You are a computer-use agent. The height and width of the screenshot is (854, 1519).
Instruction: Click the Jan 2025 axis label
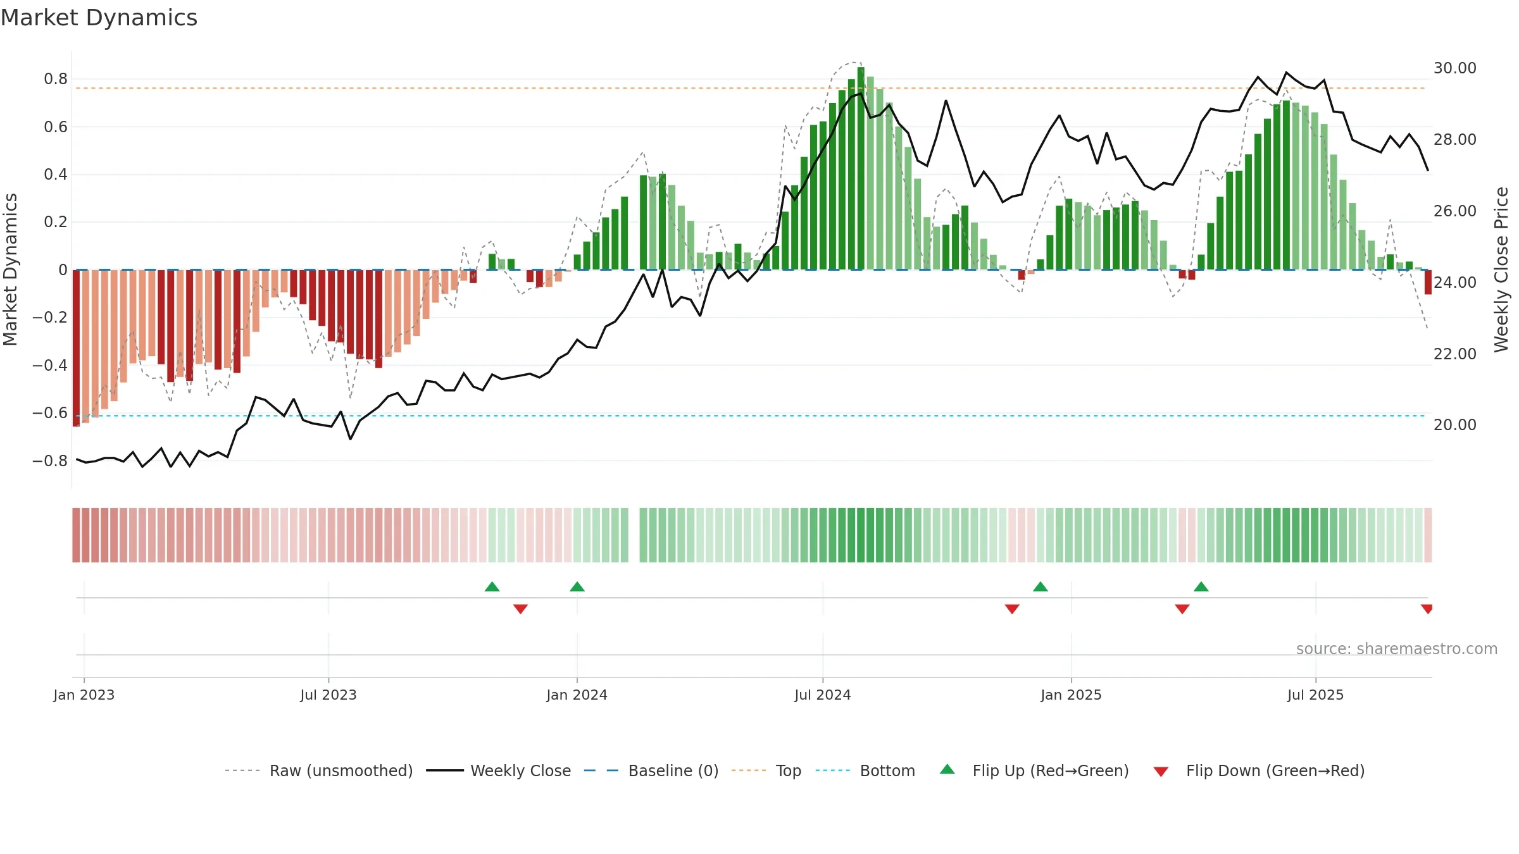pos(1072,695)
